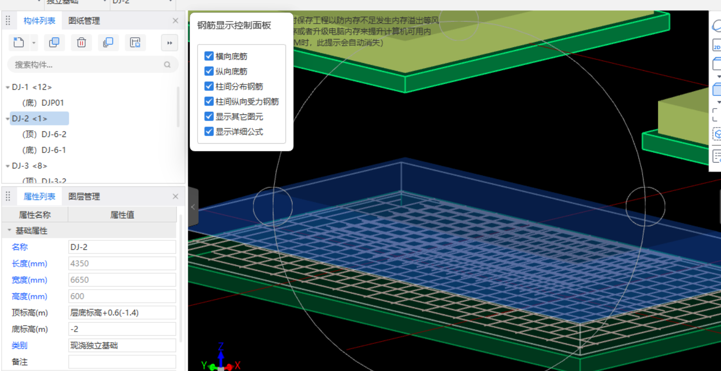Toggle 柱间分布钢筋 checkbox

[x=209, y=87]
